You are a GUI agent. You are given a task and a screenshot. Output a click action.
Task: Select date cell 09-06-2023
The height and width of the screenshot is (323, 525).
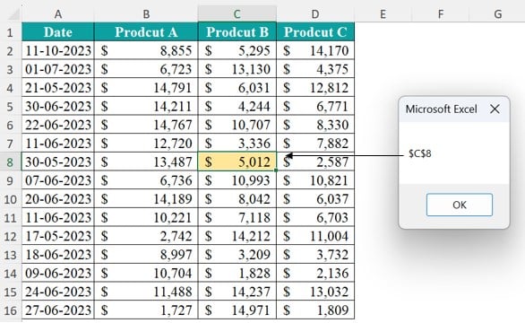click(58, 273)
